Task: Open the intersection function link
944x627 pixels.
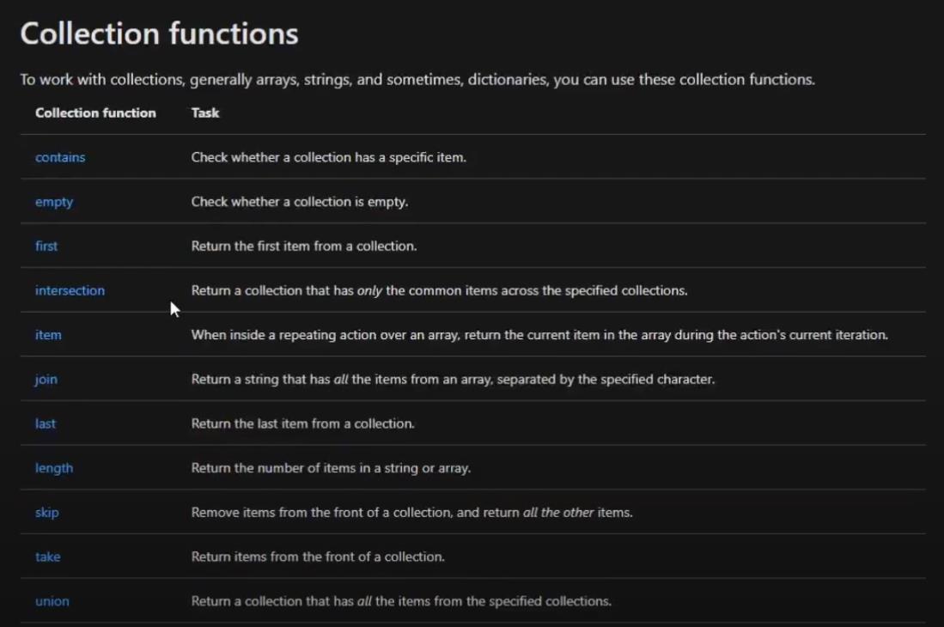Action: (x=70, y=290)
